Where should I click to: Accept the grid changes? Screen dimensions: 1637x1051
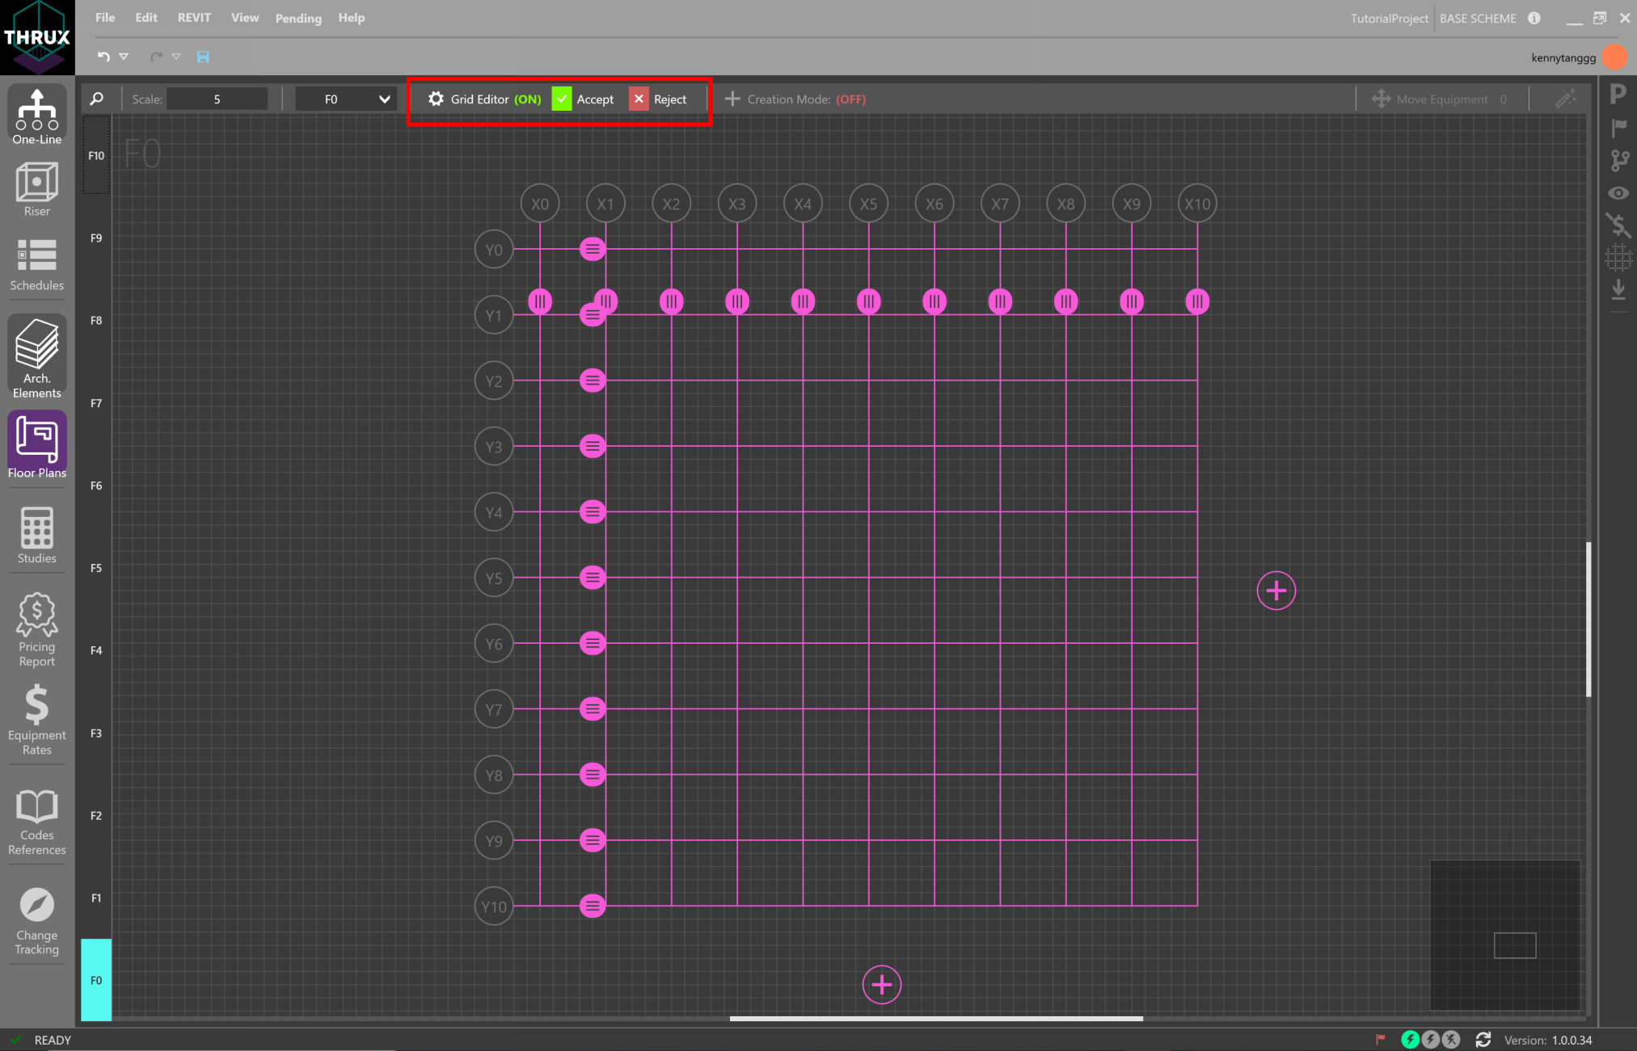tap(583, 99)
